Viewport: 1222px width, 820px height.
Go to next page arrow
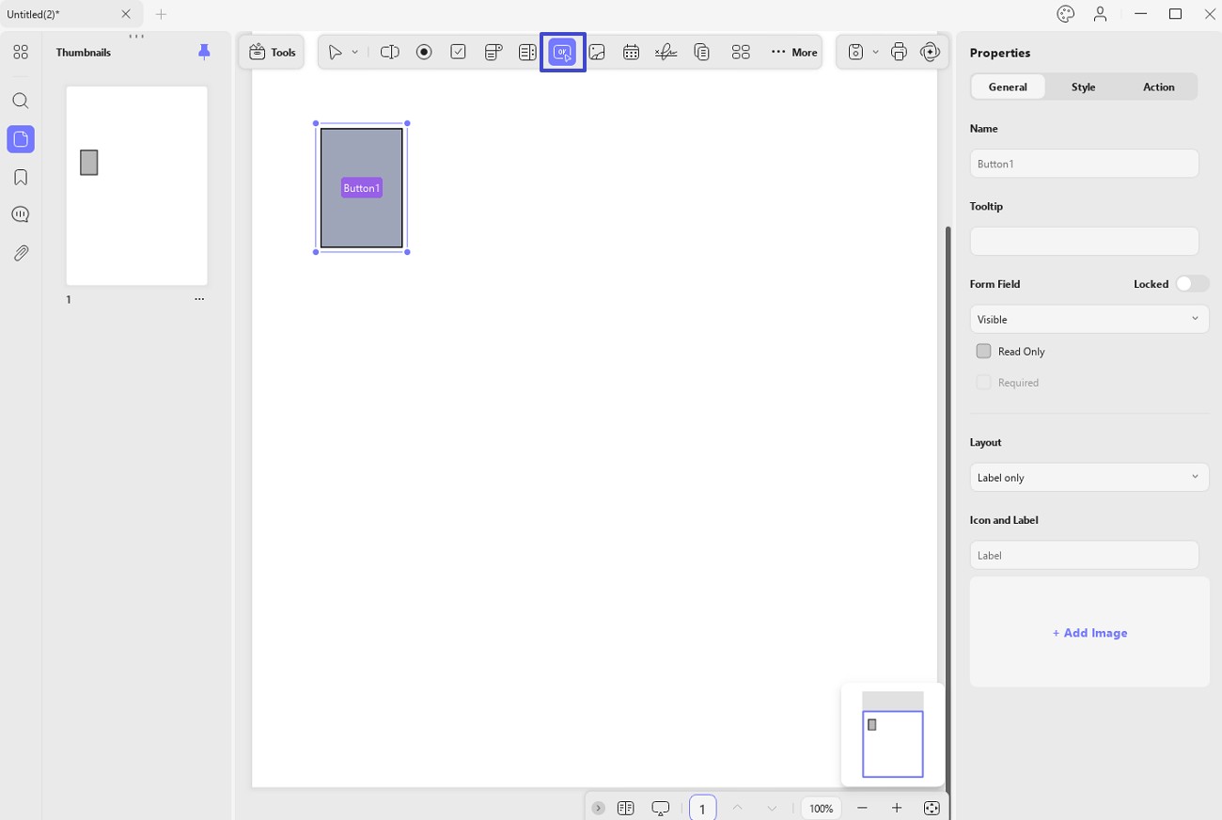click(772, 808)
